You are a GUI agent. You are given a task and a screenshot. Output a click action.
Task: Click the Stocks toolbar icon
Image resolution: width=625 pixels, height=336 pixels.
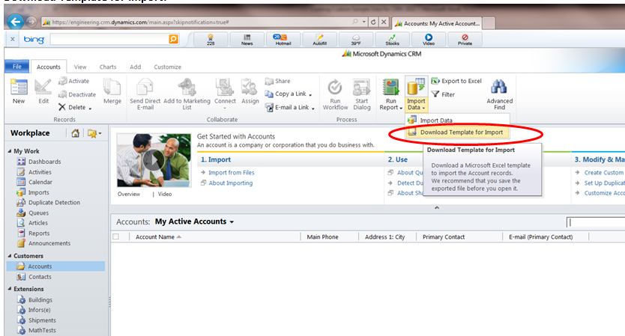click(x=392, y=40)
